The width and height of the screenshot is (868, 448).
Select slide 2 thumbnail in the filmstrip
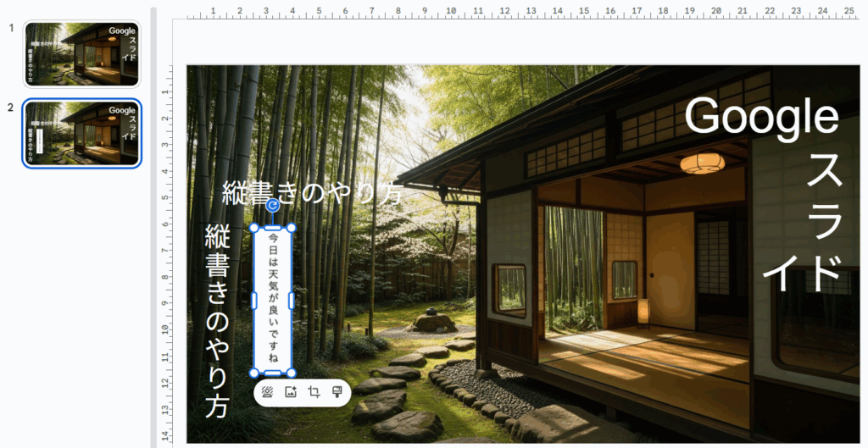[x=82, y=133]
